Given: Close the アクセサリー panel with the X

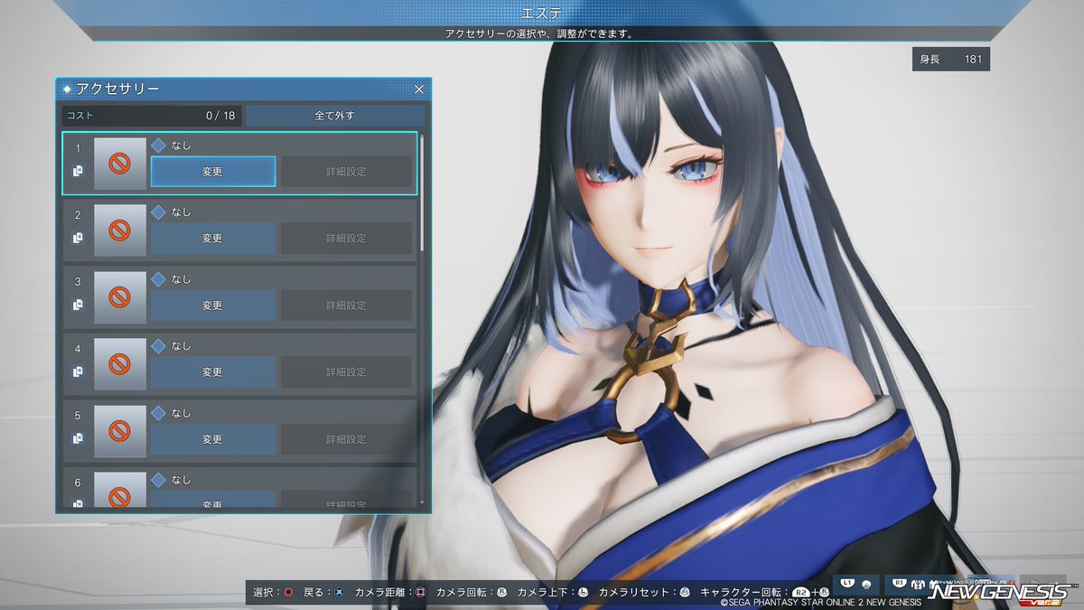Looking at the screenshot, I should [x=419, y=89].
